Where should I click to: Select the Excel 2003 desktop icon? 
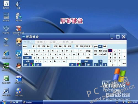coord(6,80)
